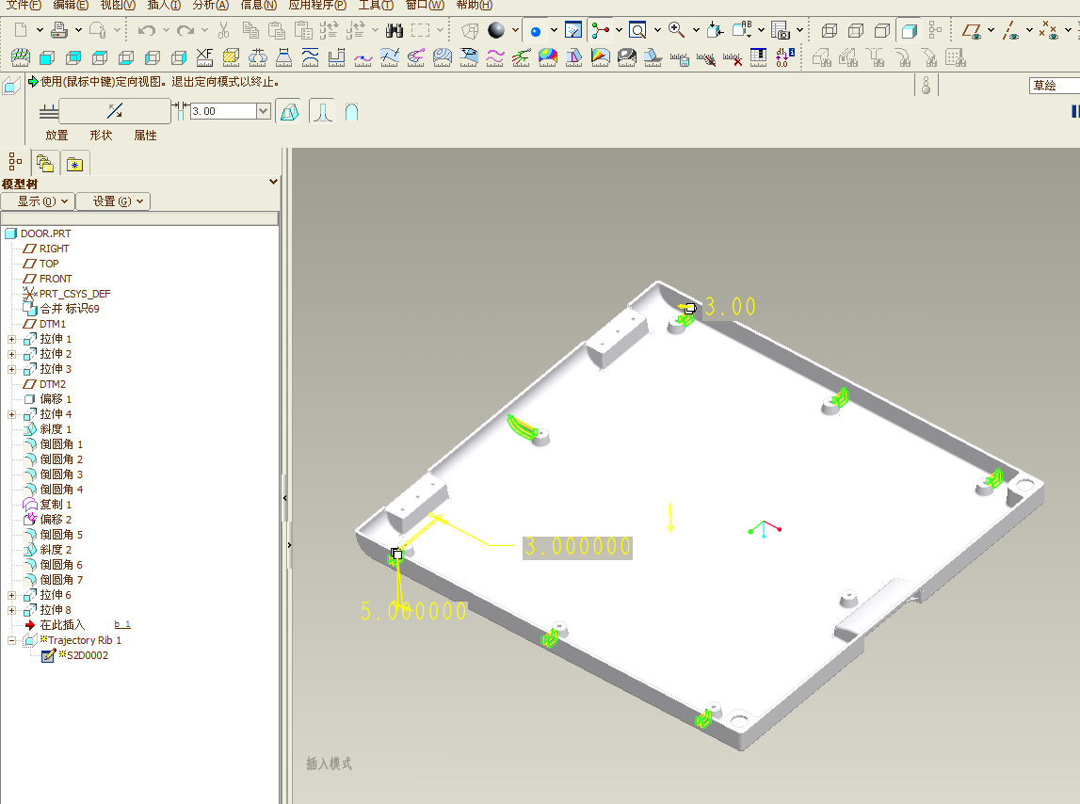
Task: Click the Repaint screen icon
Action: [573, 29]
